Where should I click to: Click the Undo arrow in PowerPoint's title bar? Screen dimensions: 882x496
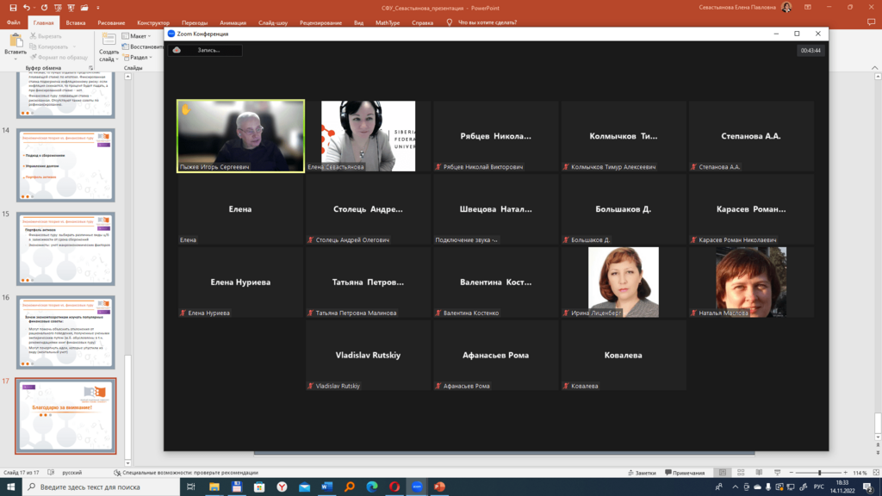(27, 8)
